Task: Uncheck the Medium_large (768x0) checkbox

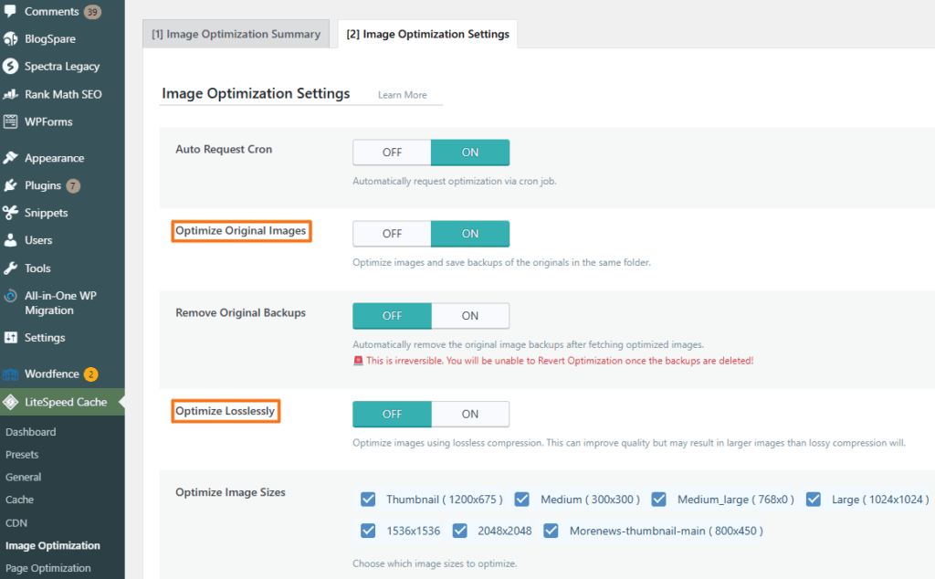Action: [658, 500]
